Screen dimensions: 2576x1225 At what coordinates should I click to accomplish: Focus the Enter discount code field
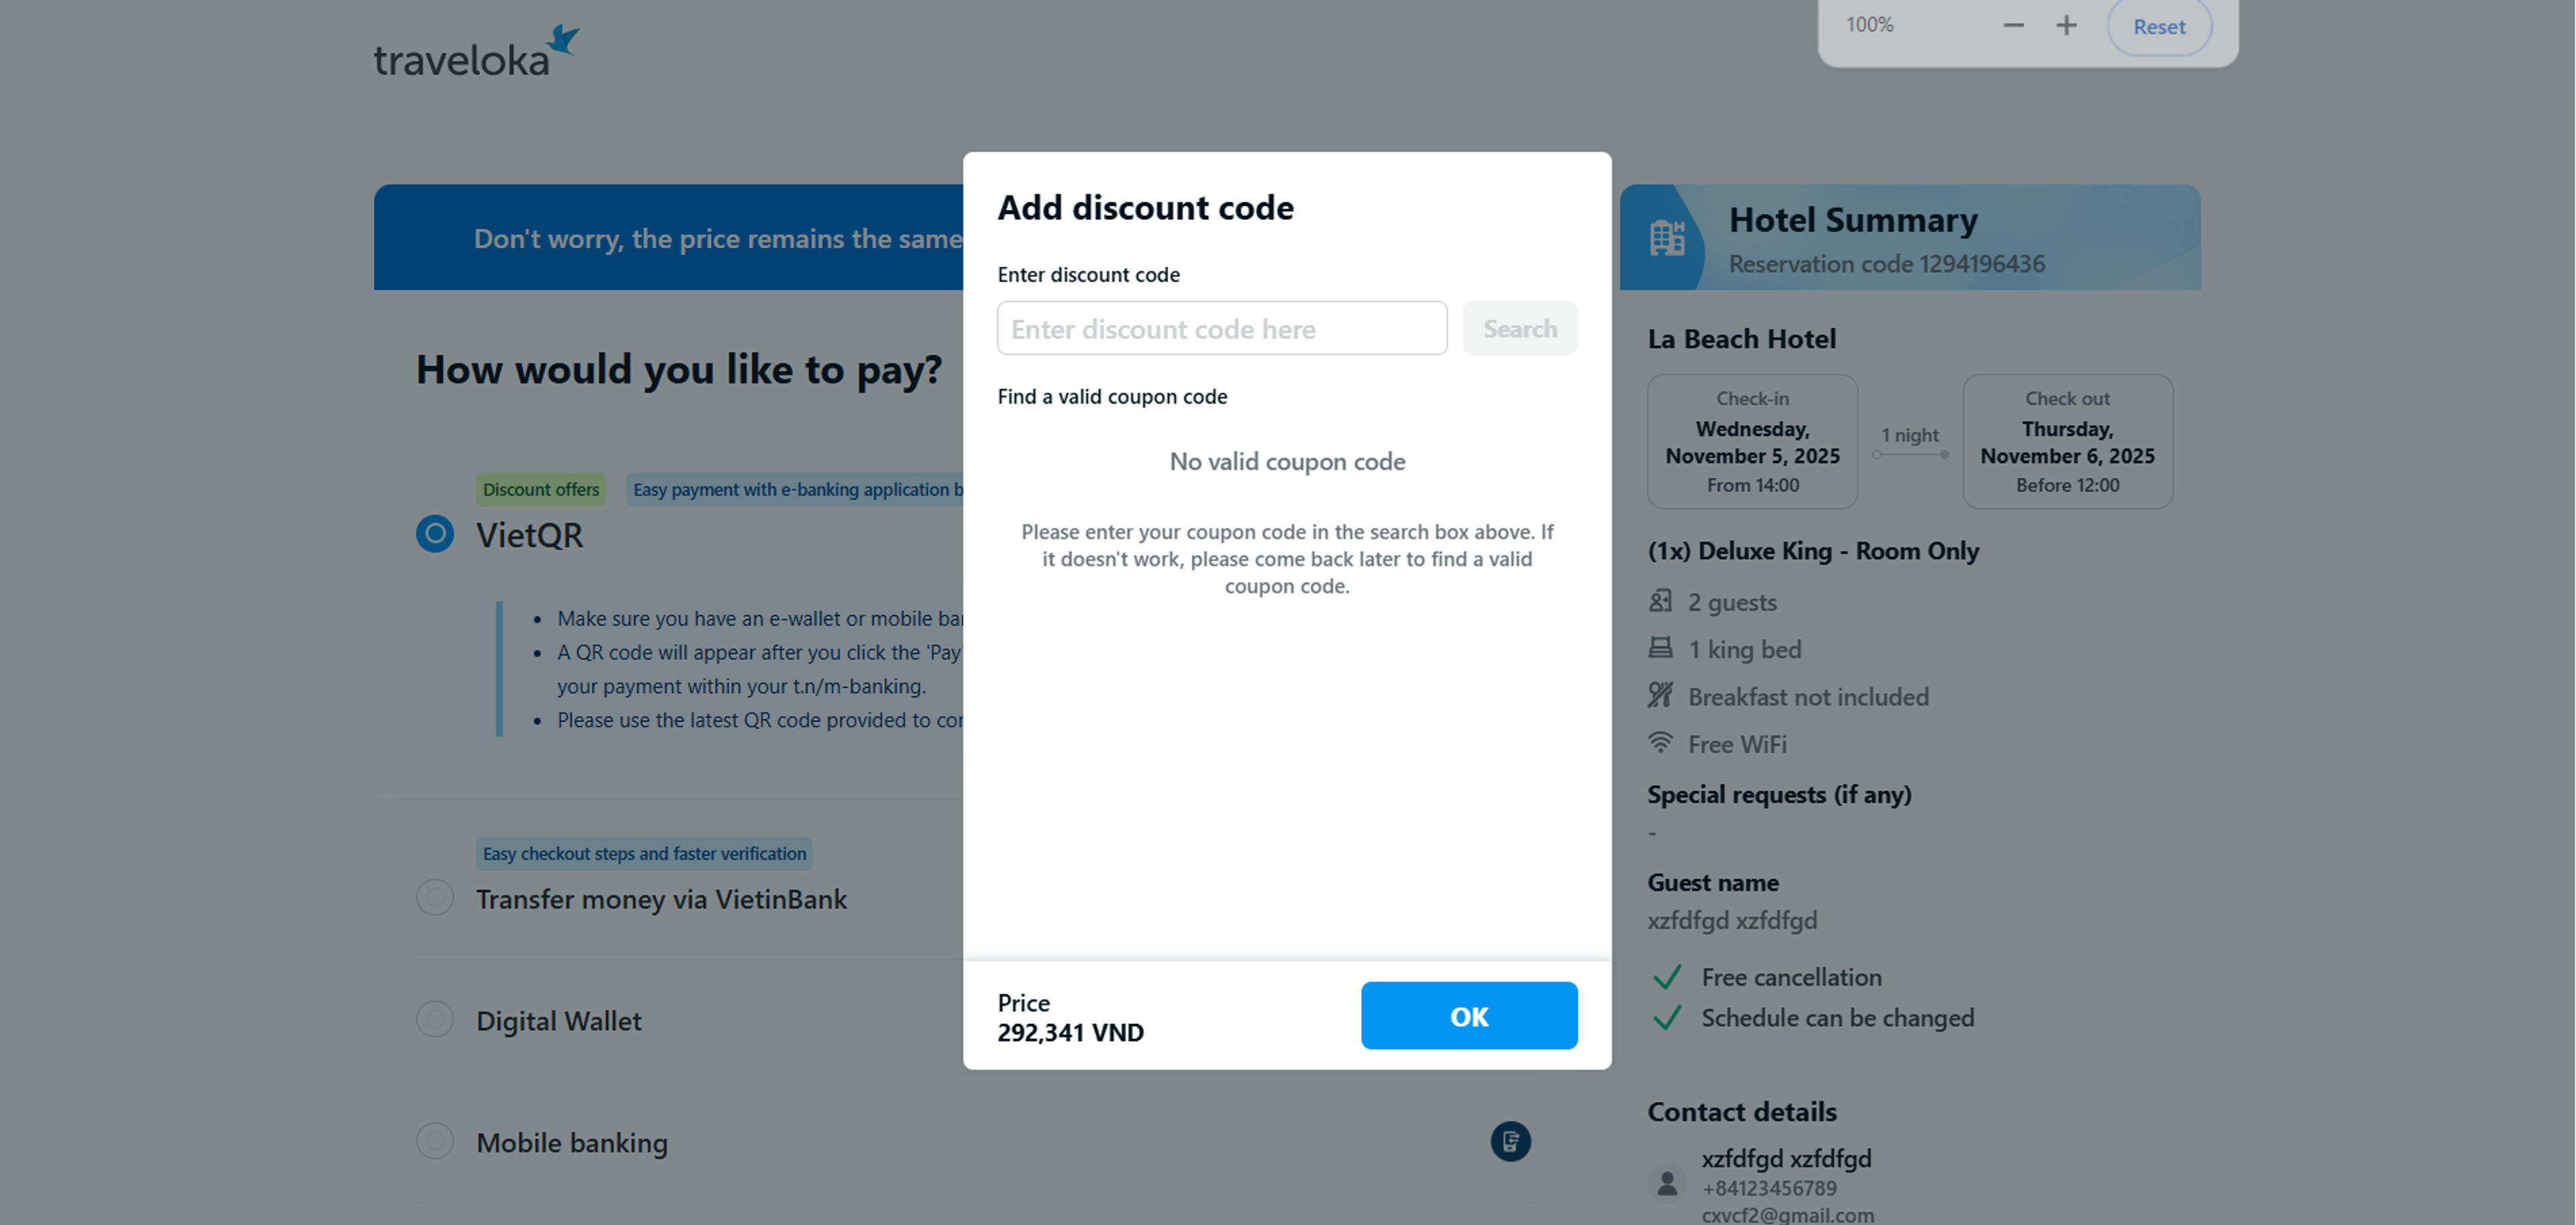click(x=1221, y=328)
